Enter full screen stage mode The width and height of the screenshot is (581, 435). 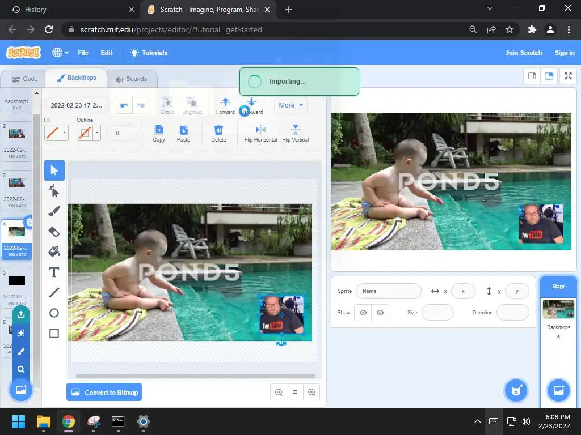pyautogui.click(x=568, y=76)
